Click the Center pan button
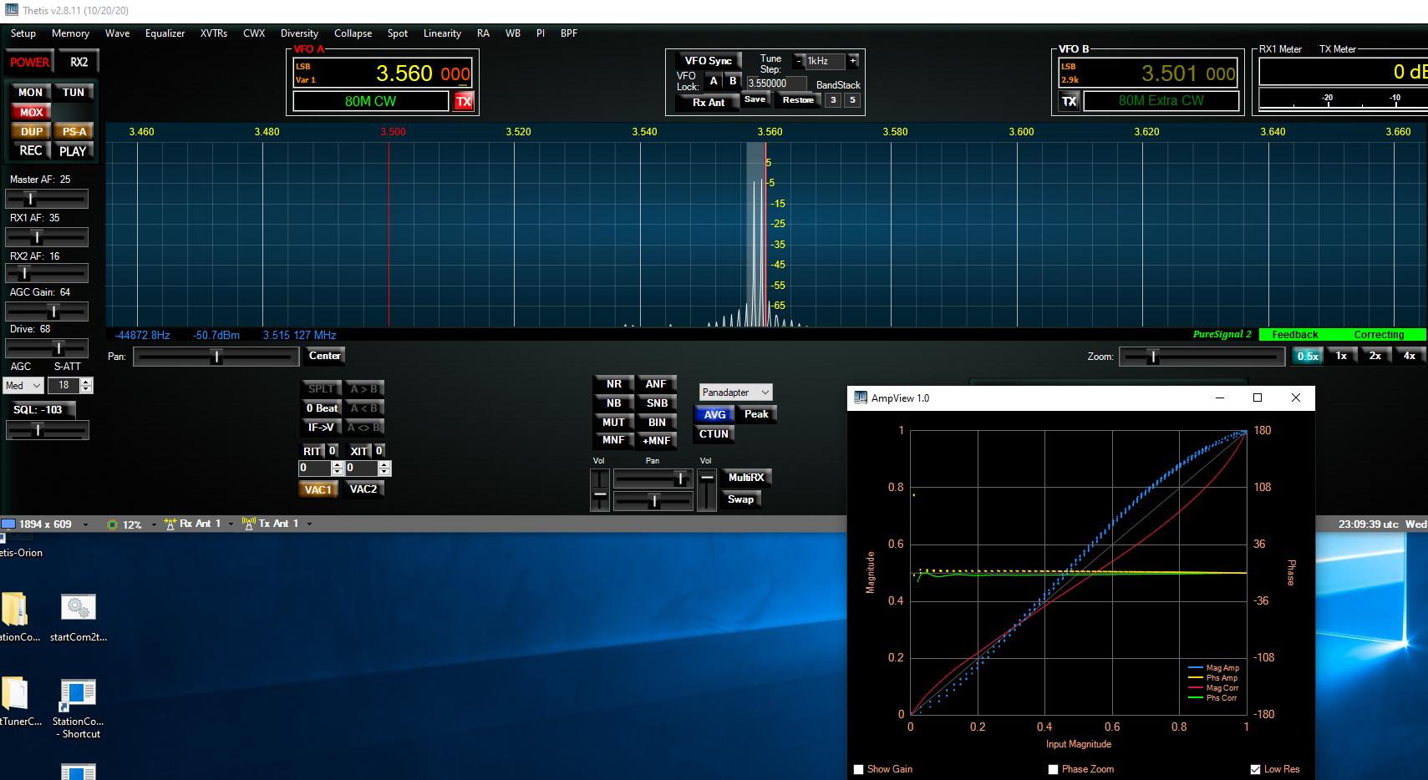The height and width of the screenshot is (780, 1428). (x=324, y=356)
